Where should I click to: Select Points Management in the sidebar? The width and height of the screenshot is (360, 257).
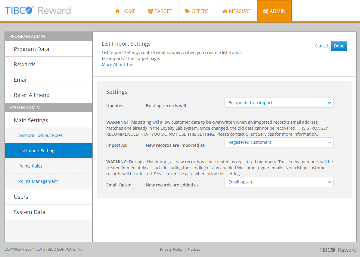point(38,181)
